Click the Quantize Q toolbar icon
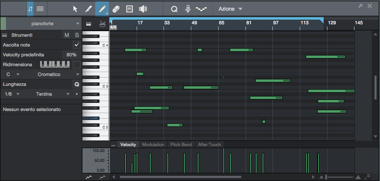Image resolution: width=380 pixels, height=181 pixels. point(174,9)
